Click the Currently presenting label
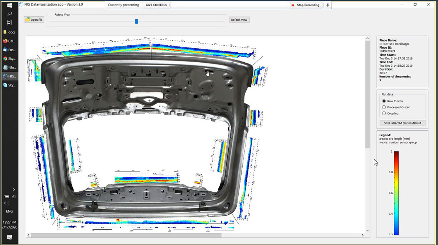 click(124, 5)
